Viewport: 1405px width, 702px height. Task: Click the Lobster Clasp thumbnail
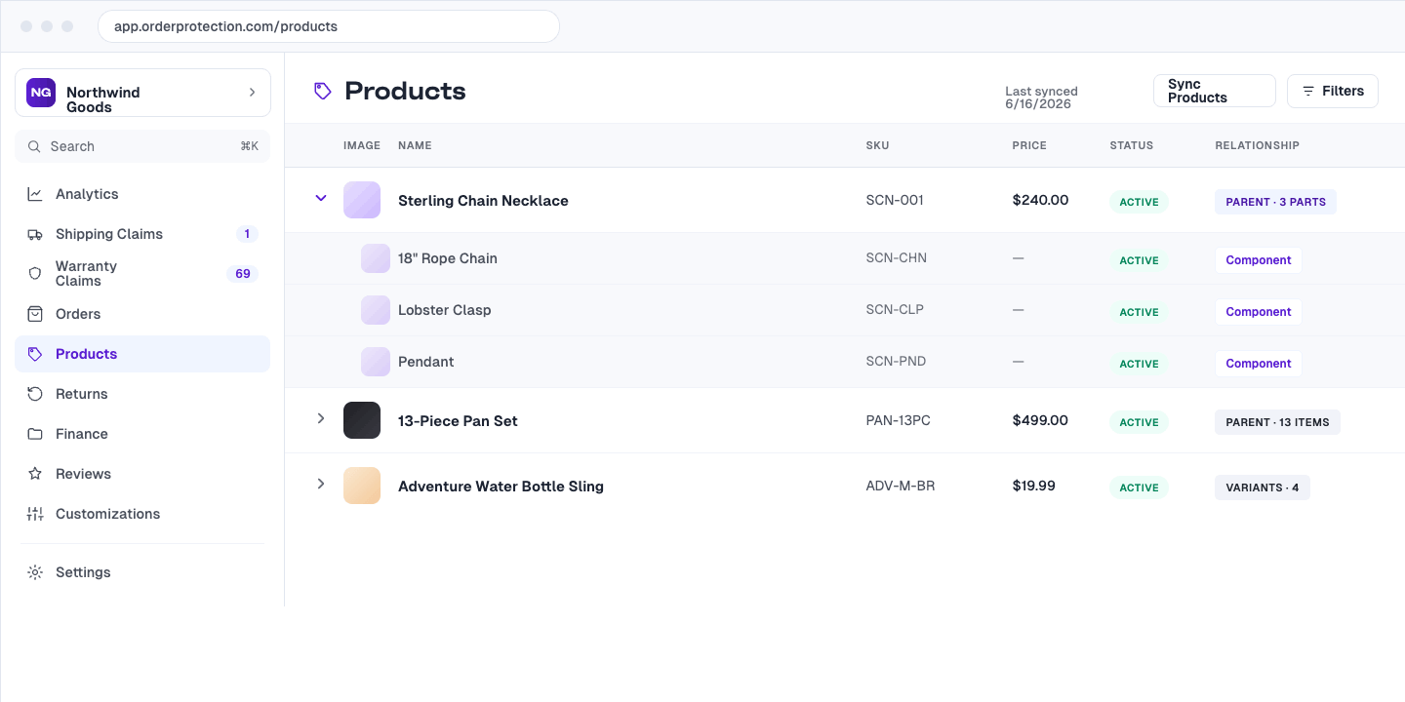pos(376,310)
